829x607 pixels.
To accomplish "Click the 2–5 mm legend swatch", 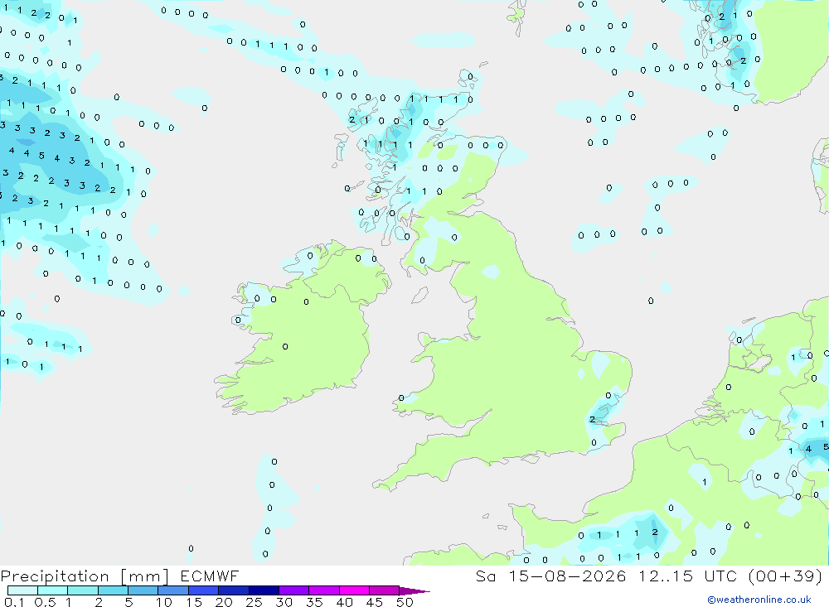I will (113, 590).
